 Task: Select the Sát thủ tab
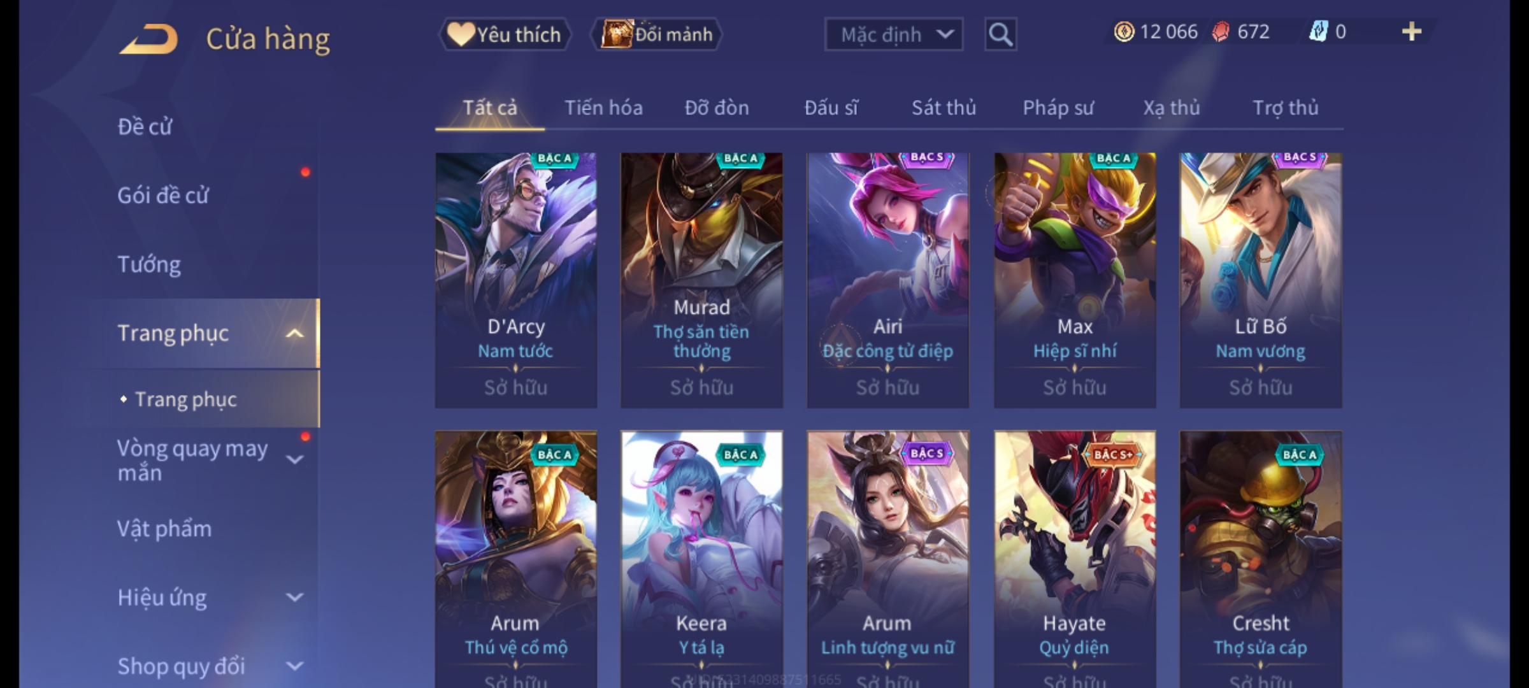coord(944,108)
